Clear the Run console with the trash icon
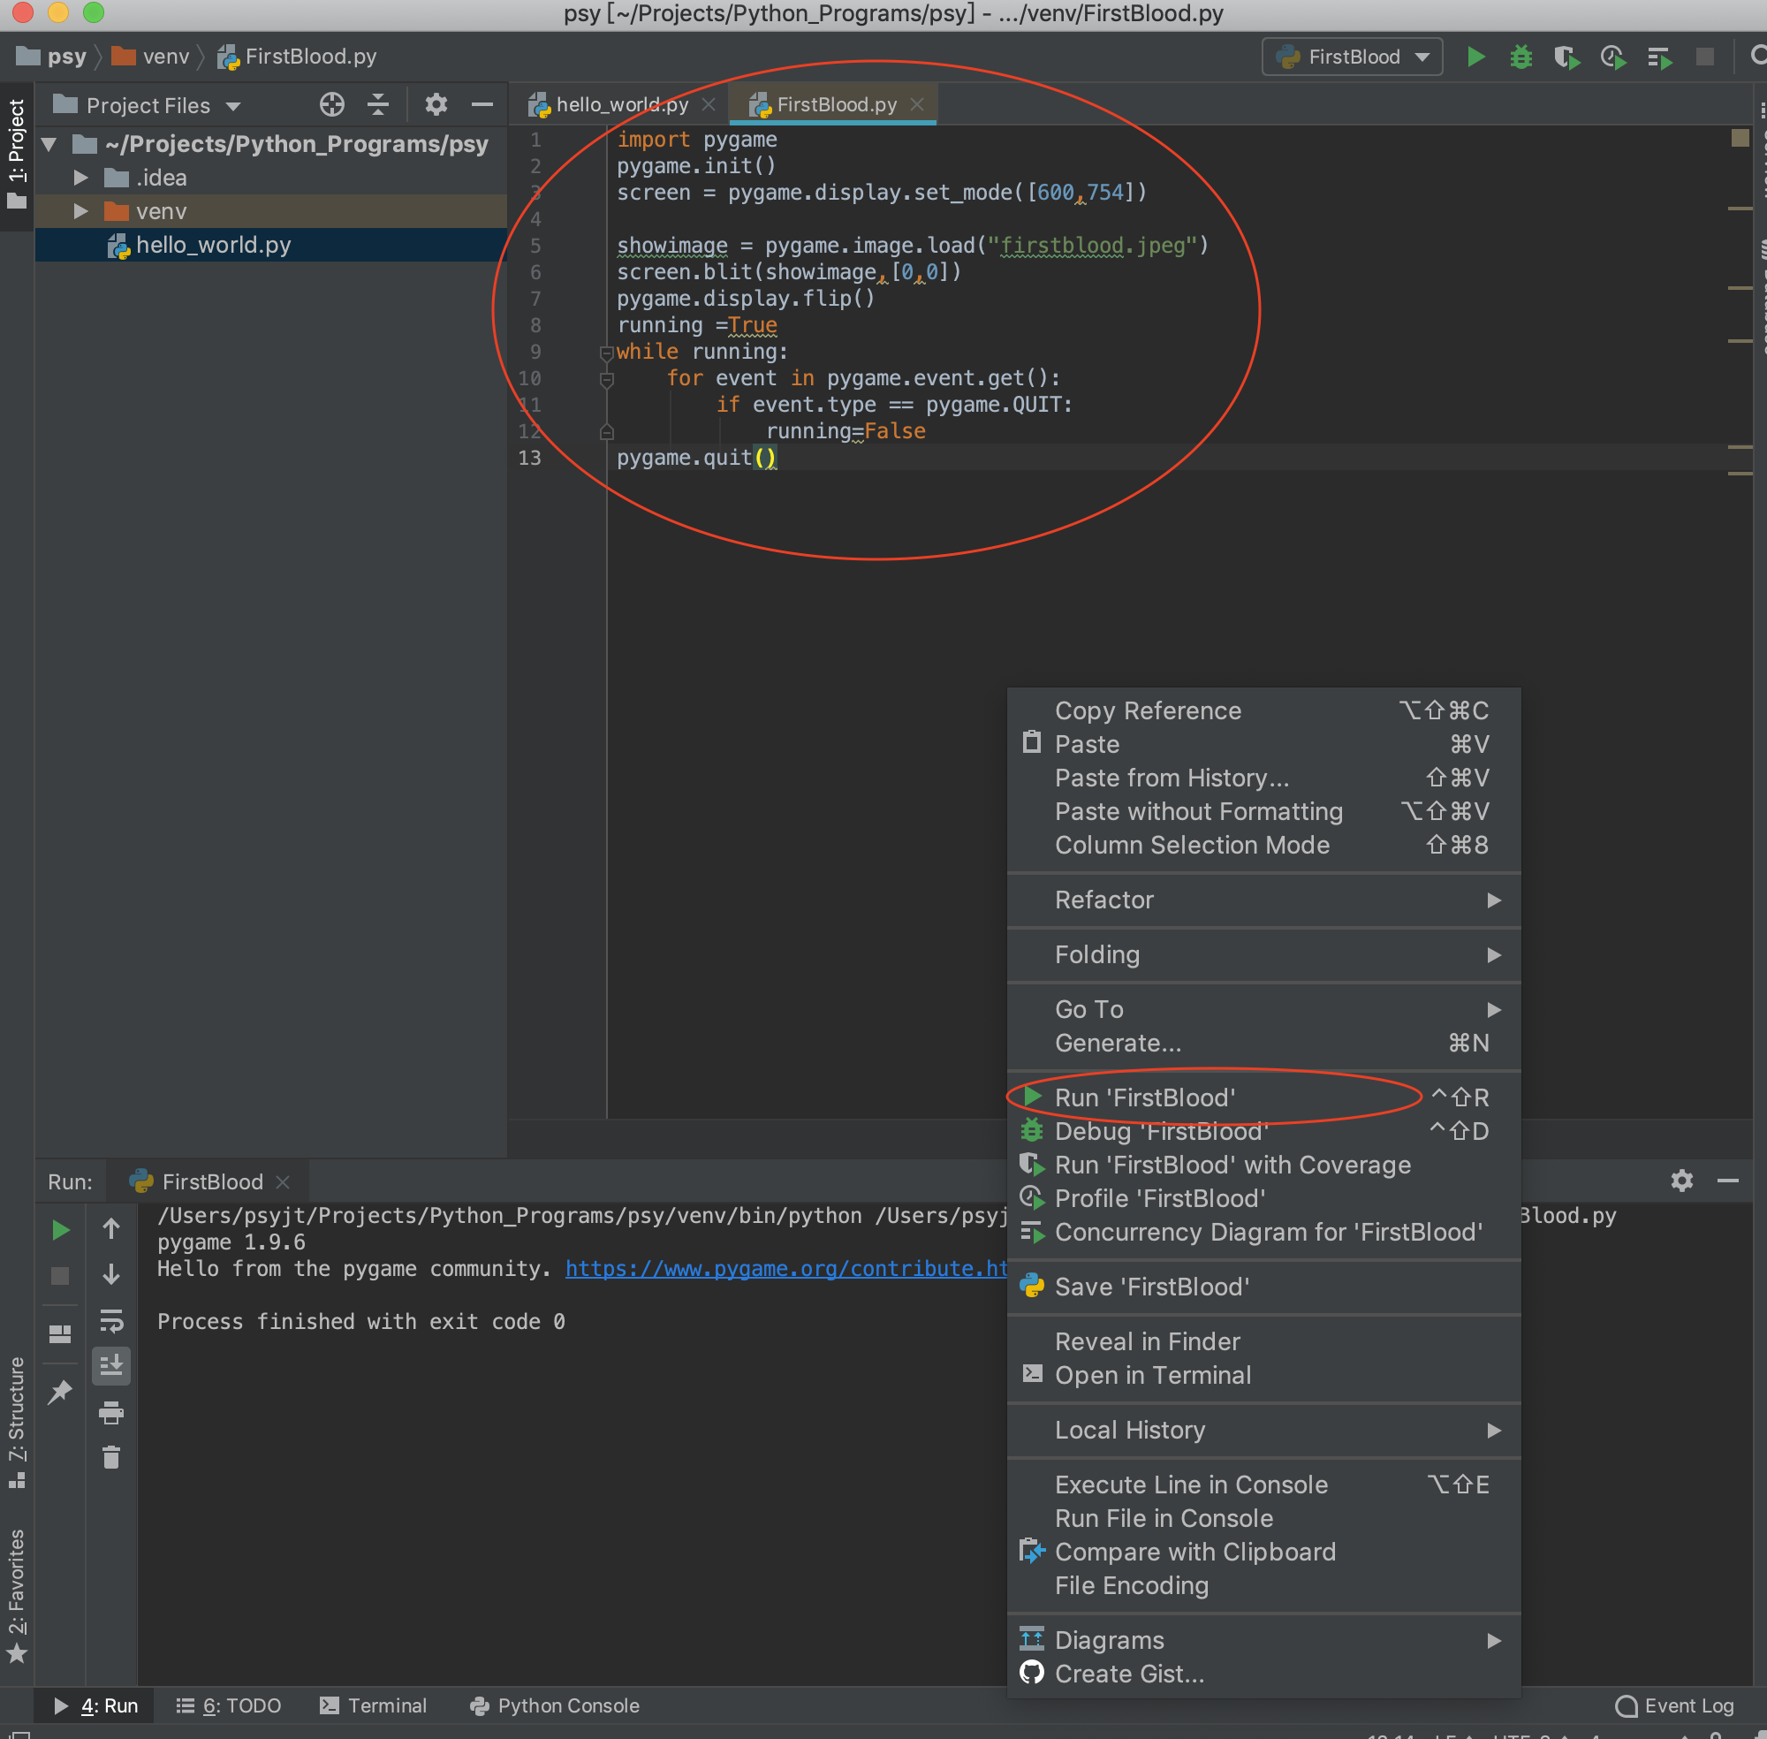The width and height of the screenshot is (1767, 1739). [x=111, y=1455]
